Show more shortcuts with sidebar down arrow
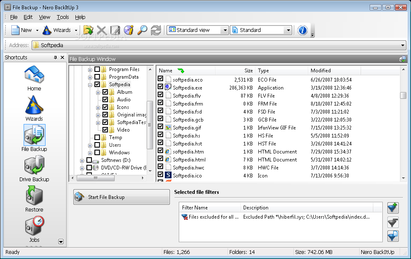 click(x=61, y=242)
